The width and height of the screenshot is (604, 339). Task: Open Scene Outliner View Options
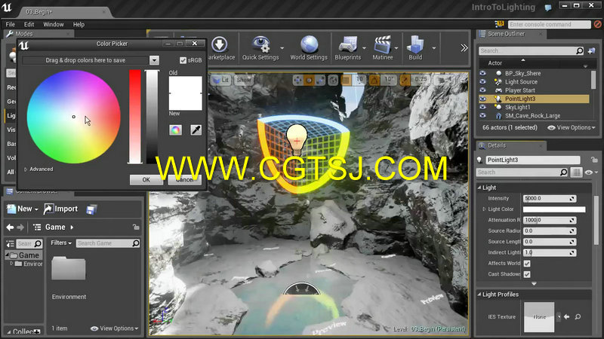[572, 127]
